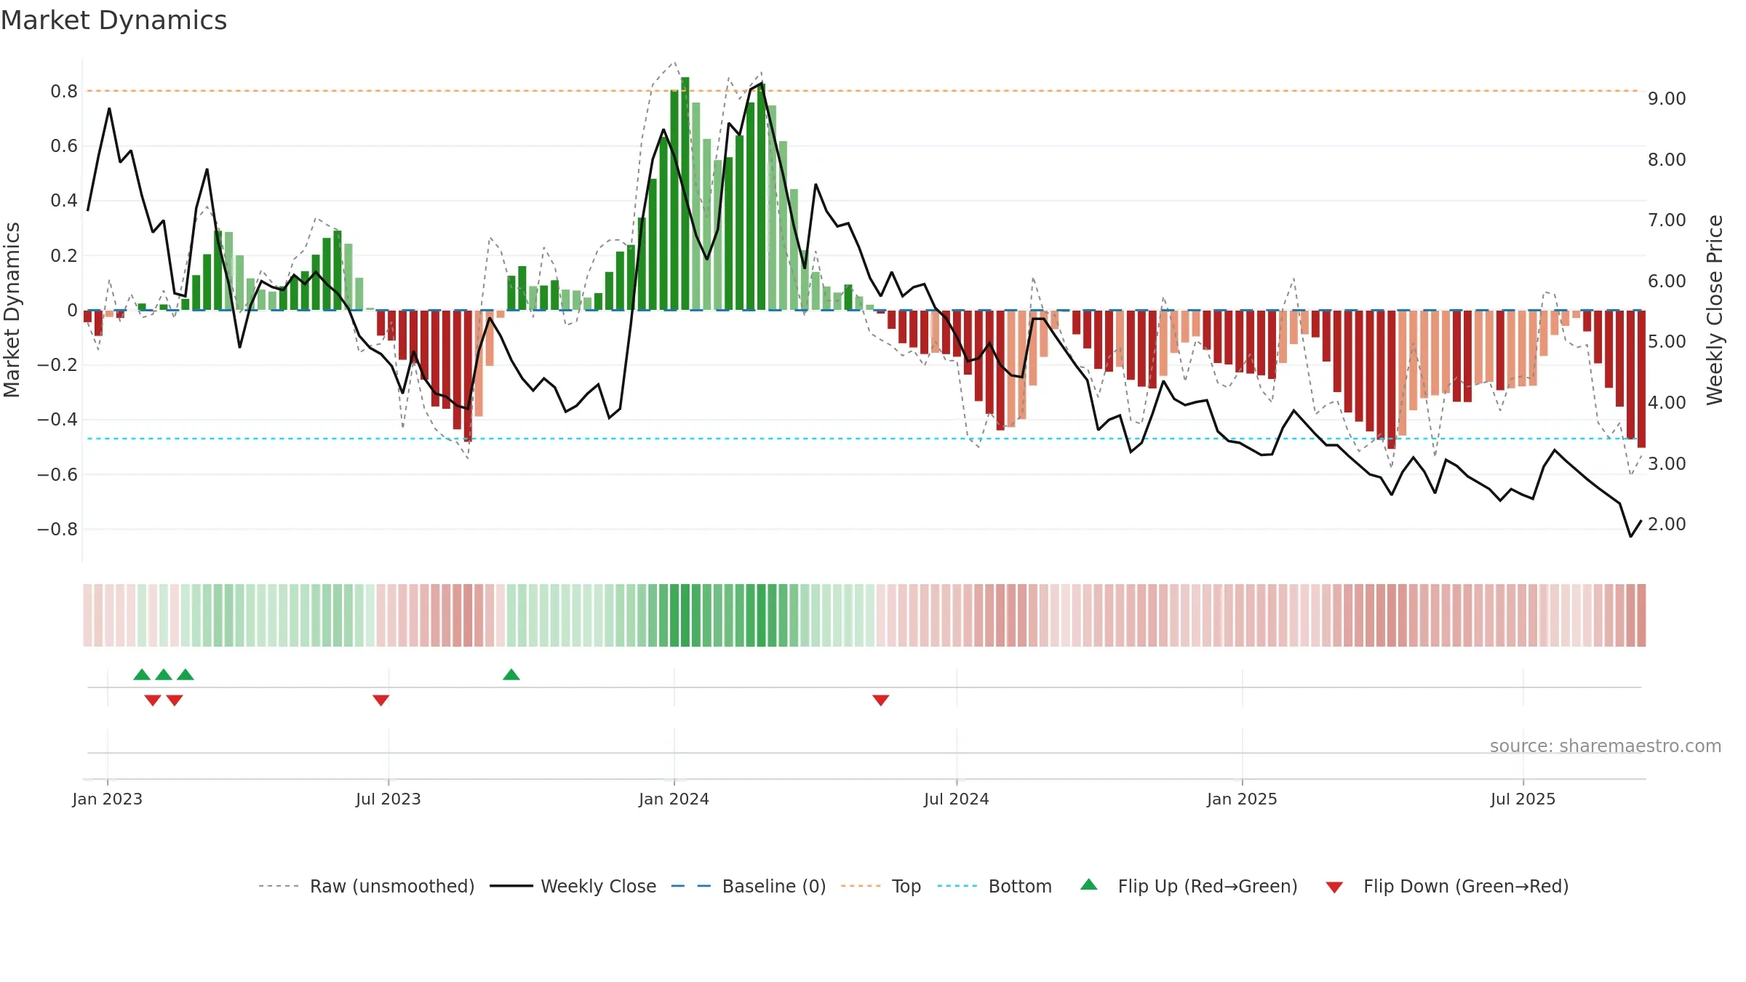1746x982 pixels.
Task: Click the Jan 2023 x-axis label
Action: point(108,799)
